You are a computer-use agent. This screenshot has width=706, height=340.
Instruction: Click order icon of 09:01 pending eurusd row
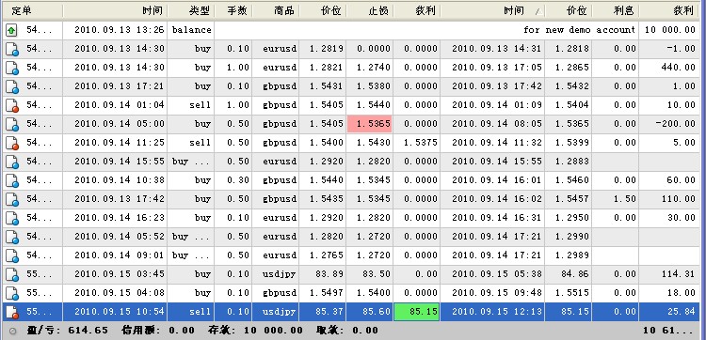(11, 255)
